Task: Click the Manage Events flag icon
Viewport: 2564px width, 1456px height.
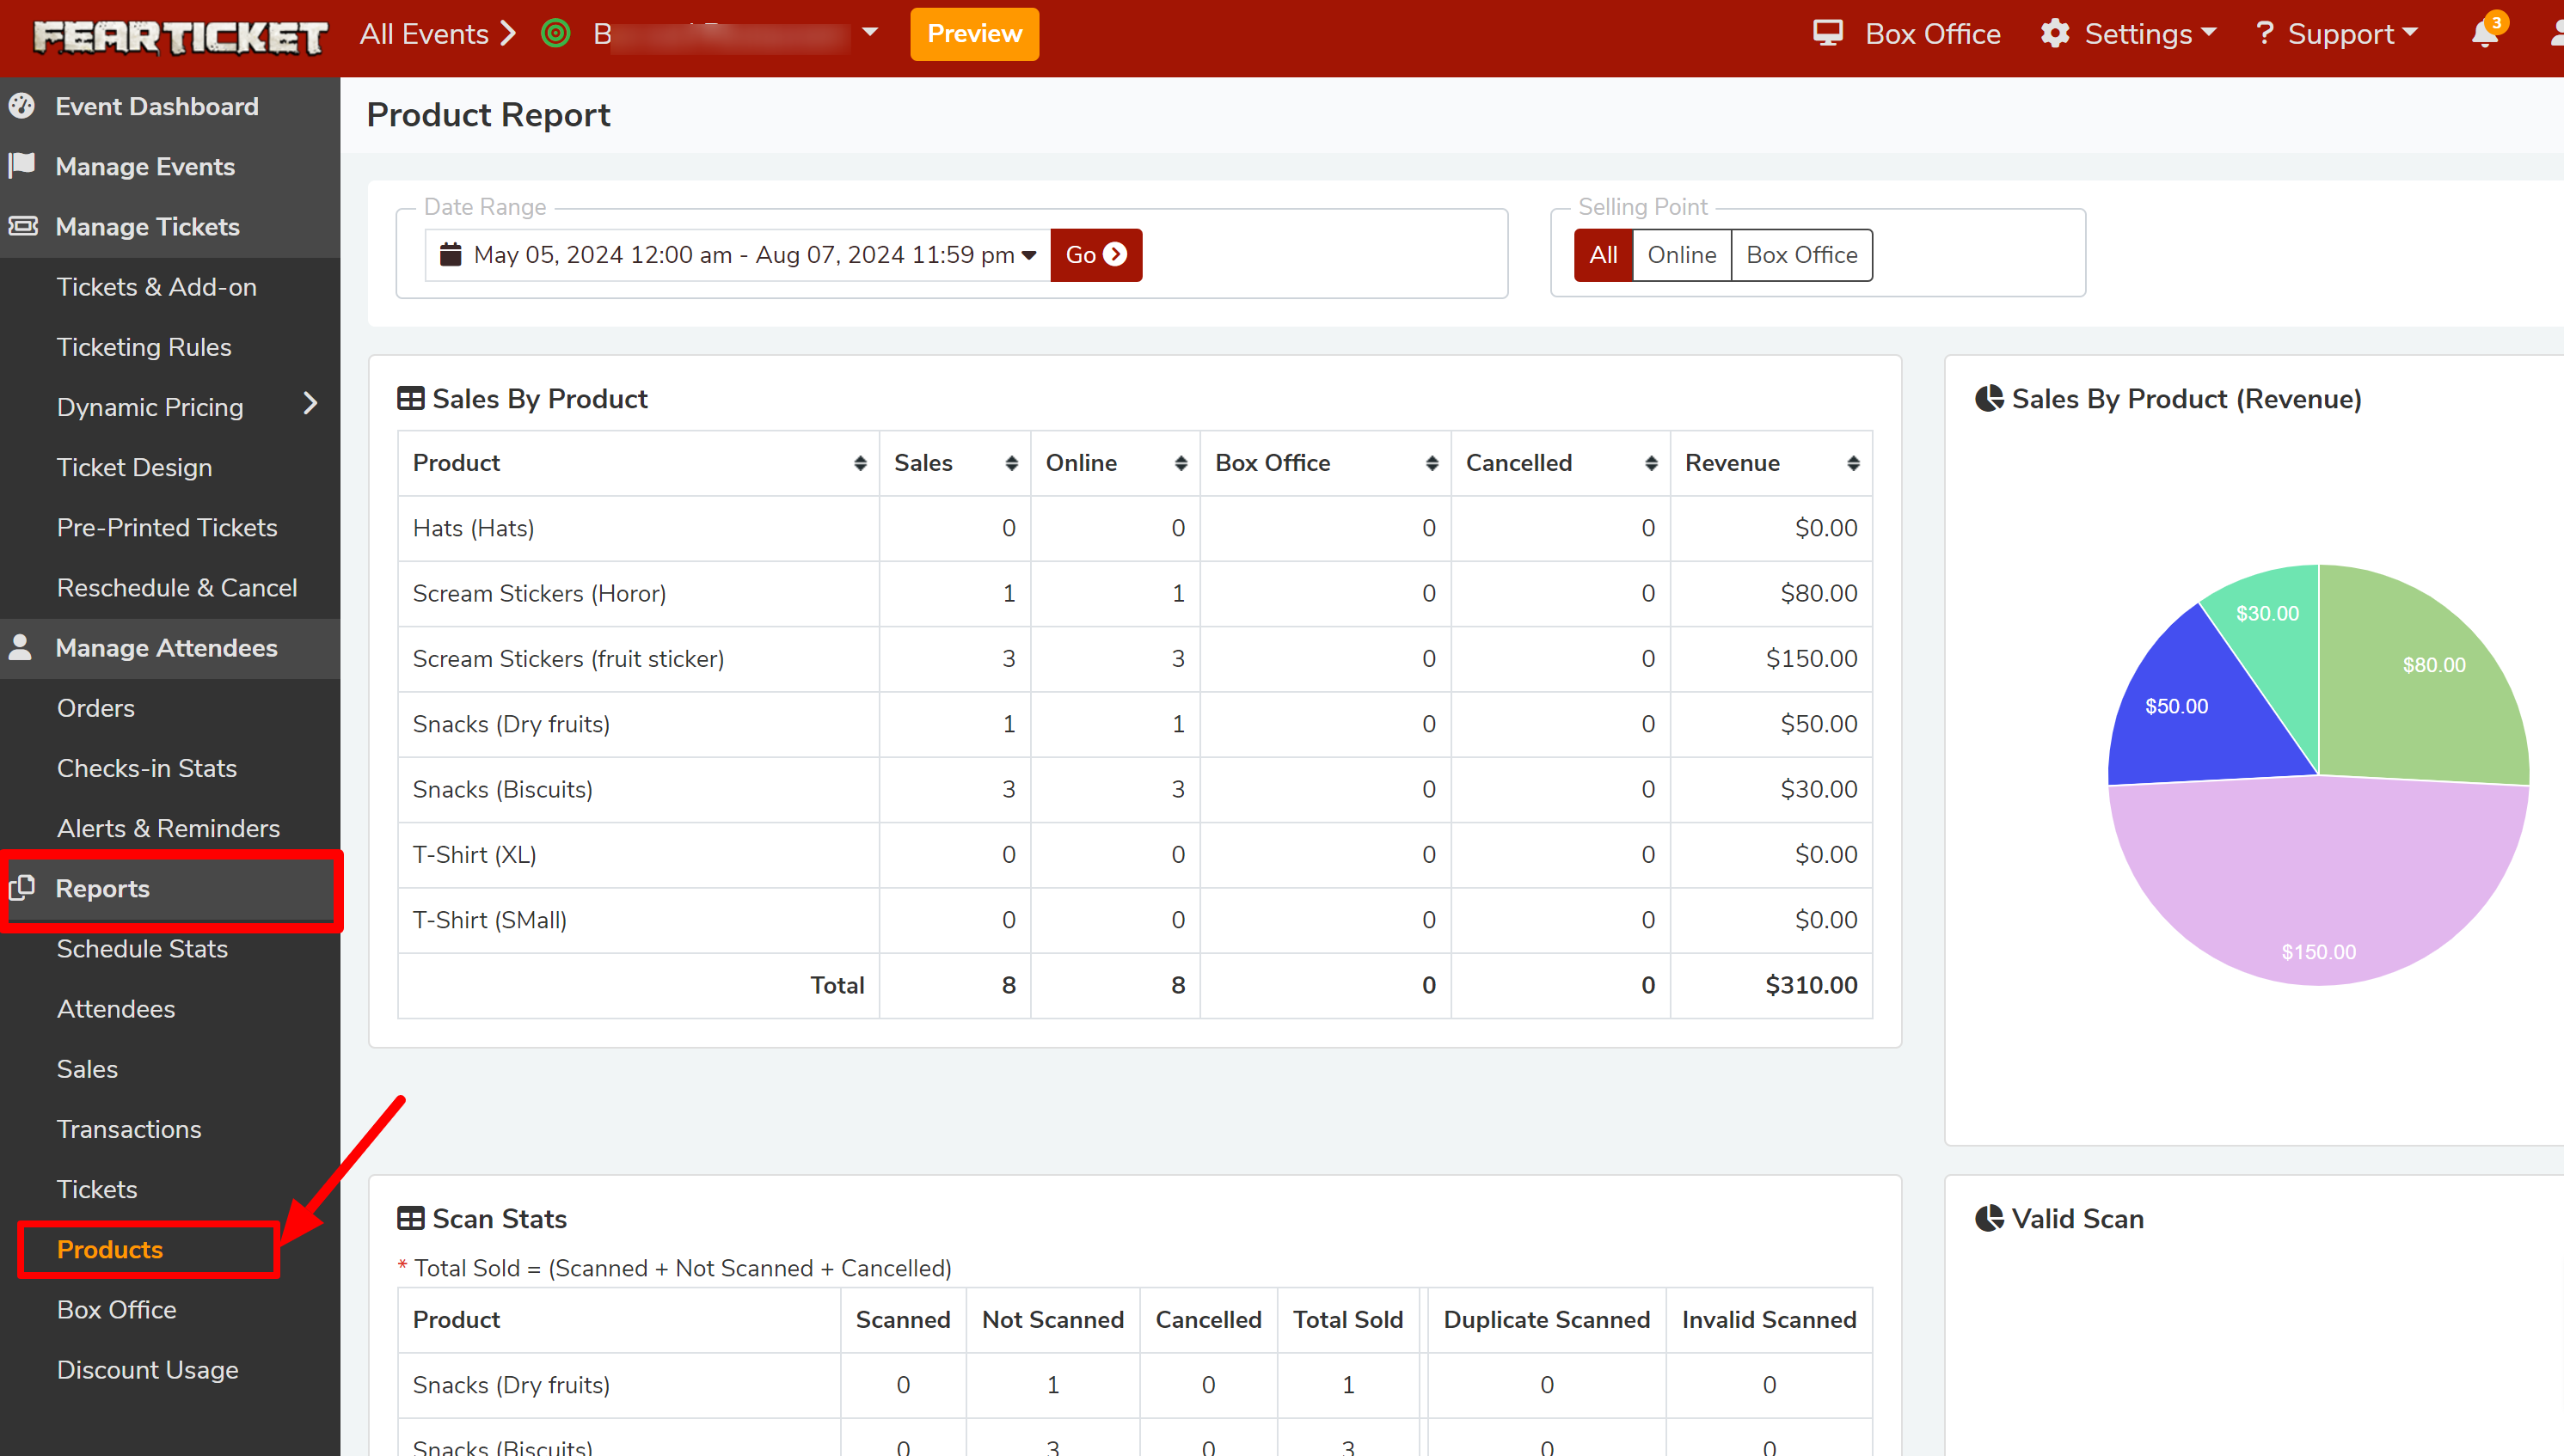Action: 22,165
